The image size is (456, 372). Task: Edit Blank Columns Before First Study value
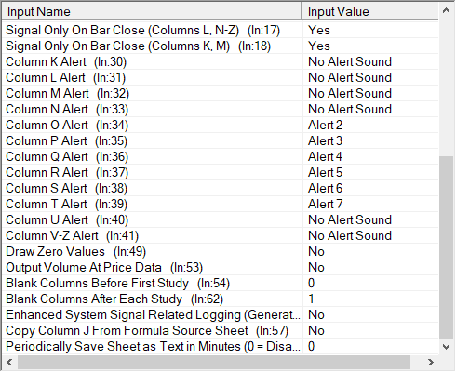[370, 284]
